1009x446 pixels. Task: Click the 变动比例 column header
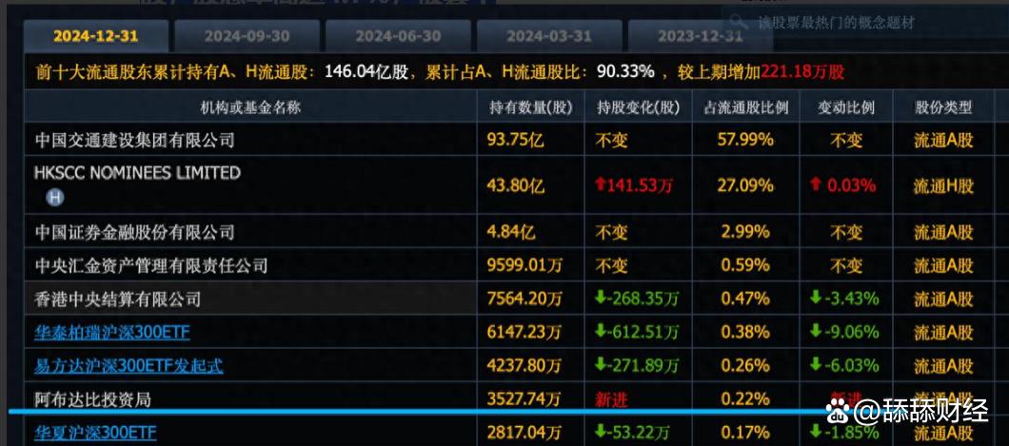click(x=845, y=107)
